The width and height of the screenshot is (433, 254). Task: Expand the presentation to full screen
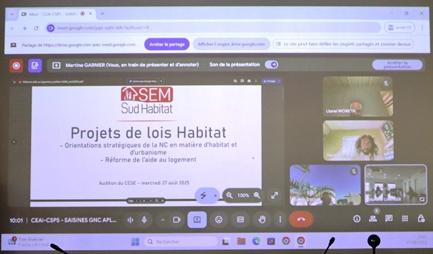(x=275, y=195)
